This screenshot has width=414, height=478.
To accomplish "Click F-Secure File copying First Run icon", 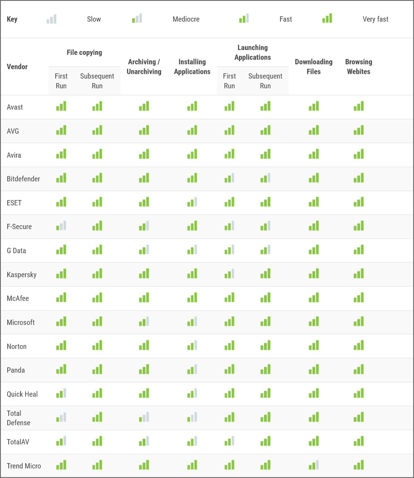I will pyautogui.click(x=61, y=226).
